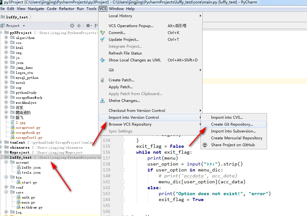Click line number 138 in gutter

coord(106,164)
